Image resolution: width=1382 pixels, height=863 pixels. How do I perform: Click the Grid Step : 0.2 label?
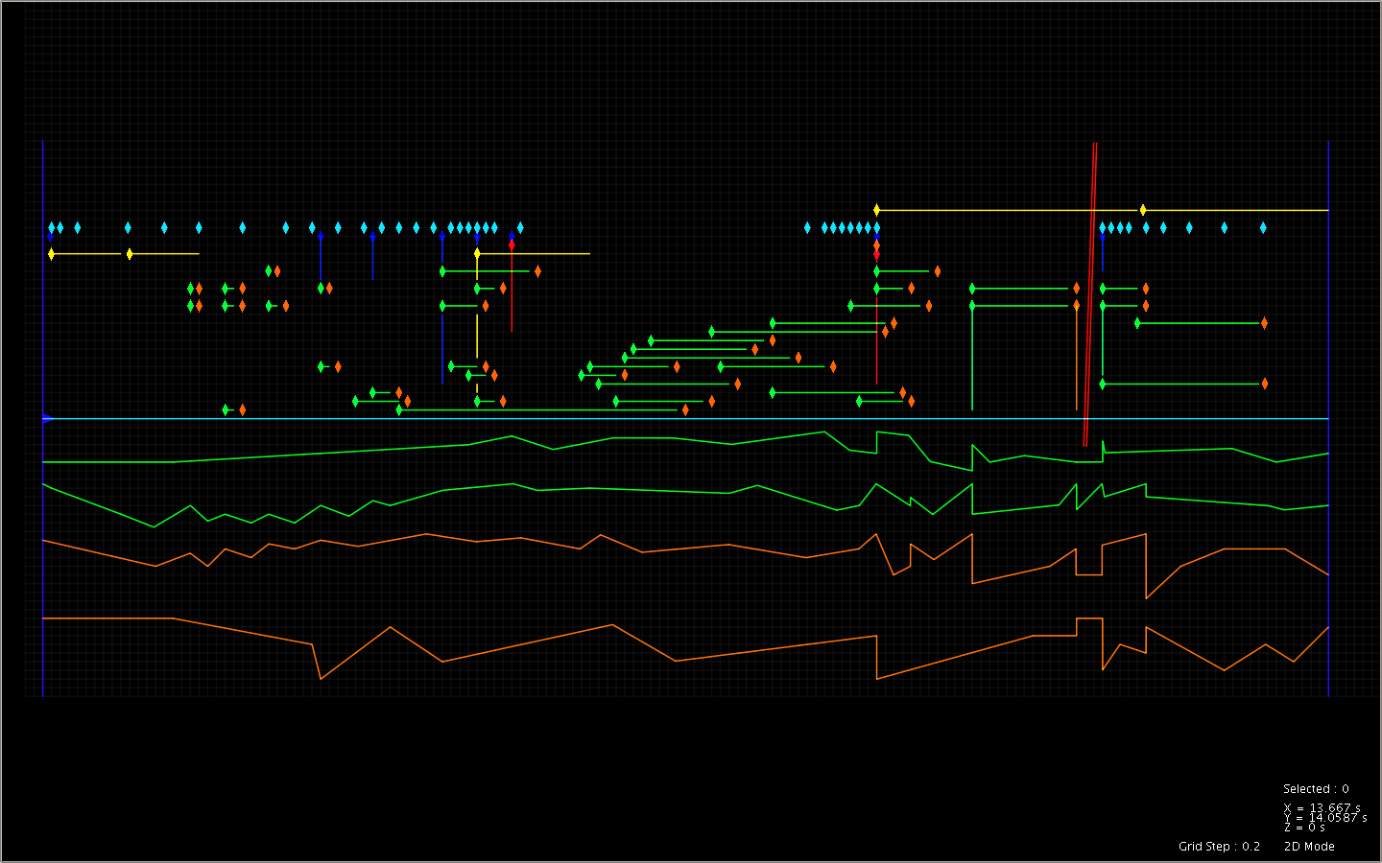[x=1219, y=847]
